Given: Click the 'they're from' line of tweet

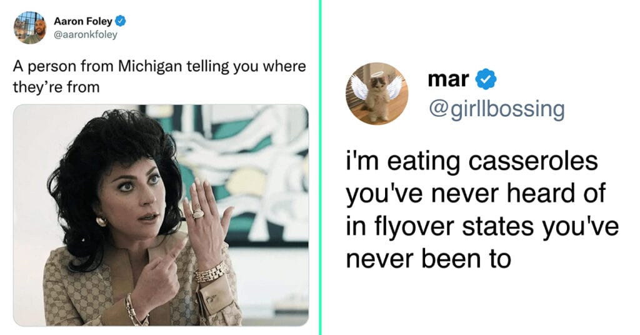Looking at the screenshot, I should tap(56, 87).
